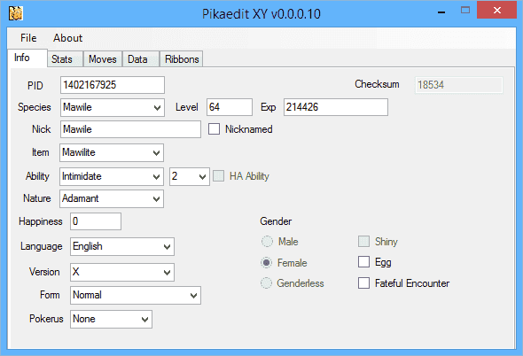Screen dimensions: 523x356
Task: Close the Pikaedit XY window
Action: pyautogui.click(x=497, y=10)
